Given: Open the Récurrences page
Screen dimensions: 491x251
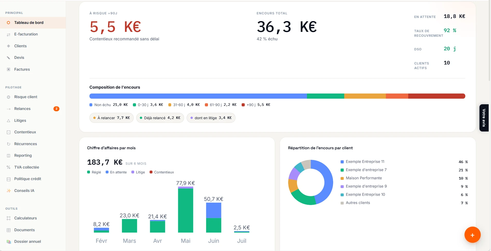Looking at the screenshot, I should [33, 144].
